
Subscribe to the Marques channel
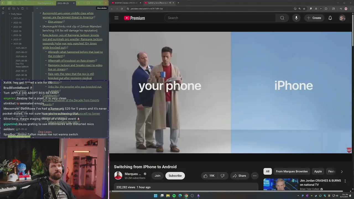[175, 176]
